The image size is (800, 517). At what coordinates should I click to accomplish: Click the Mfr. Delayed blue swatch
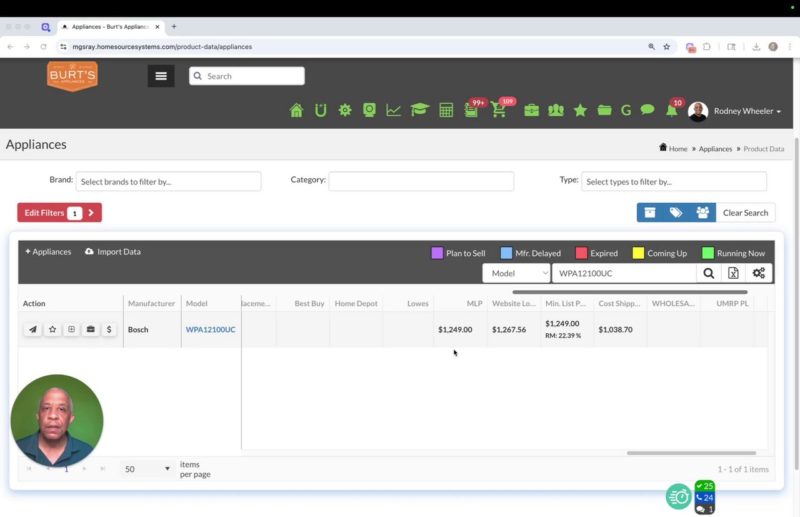click(x=506, y=253)
